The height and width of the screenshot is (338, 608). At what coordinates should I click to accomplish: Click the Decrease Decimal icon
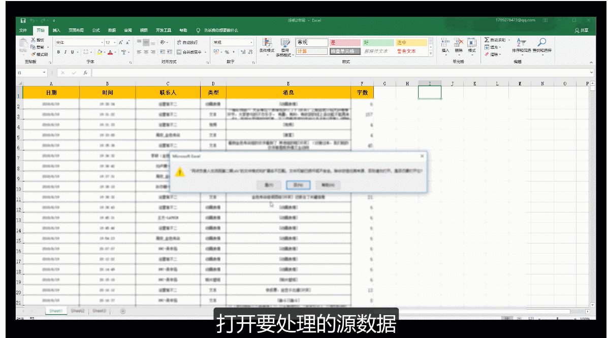coord(250,52)
